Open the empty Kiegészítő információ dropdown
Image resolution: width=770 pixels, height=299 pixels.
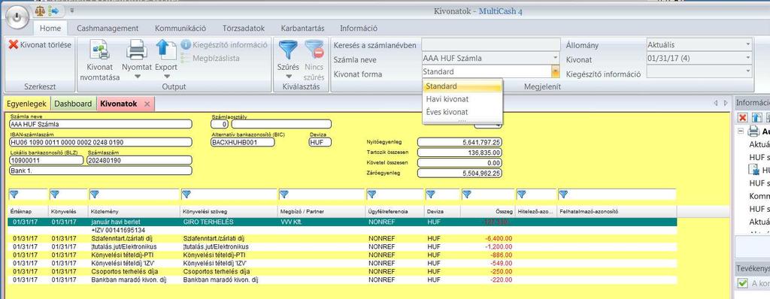[699, 72]
